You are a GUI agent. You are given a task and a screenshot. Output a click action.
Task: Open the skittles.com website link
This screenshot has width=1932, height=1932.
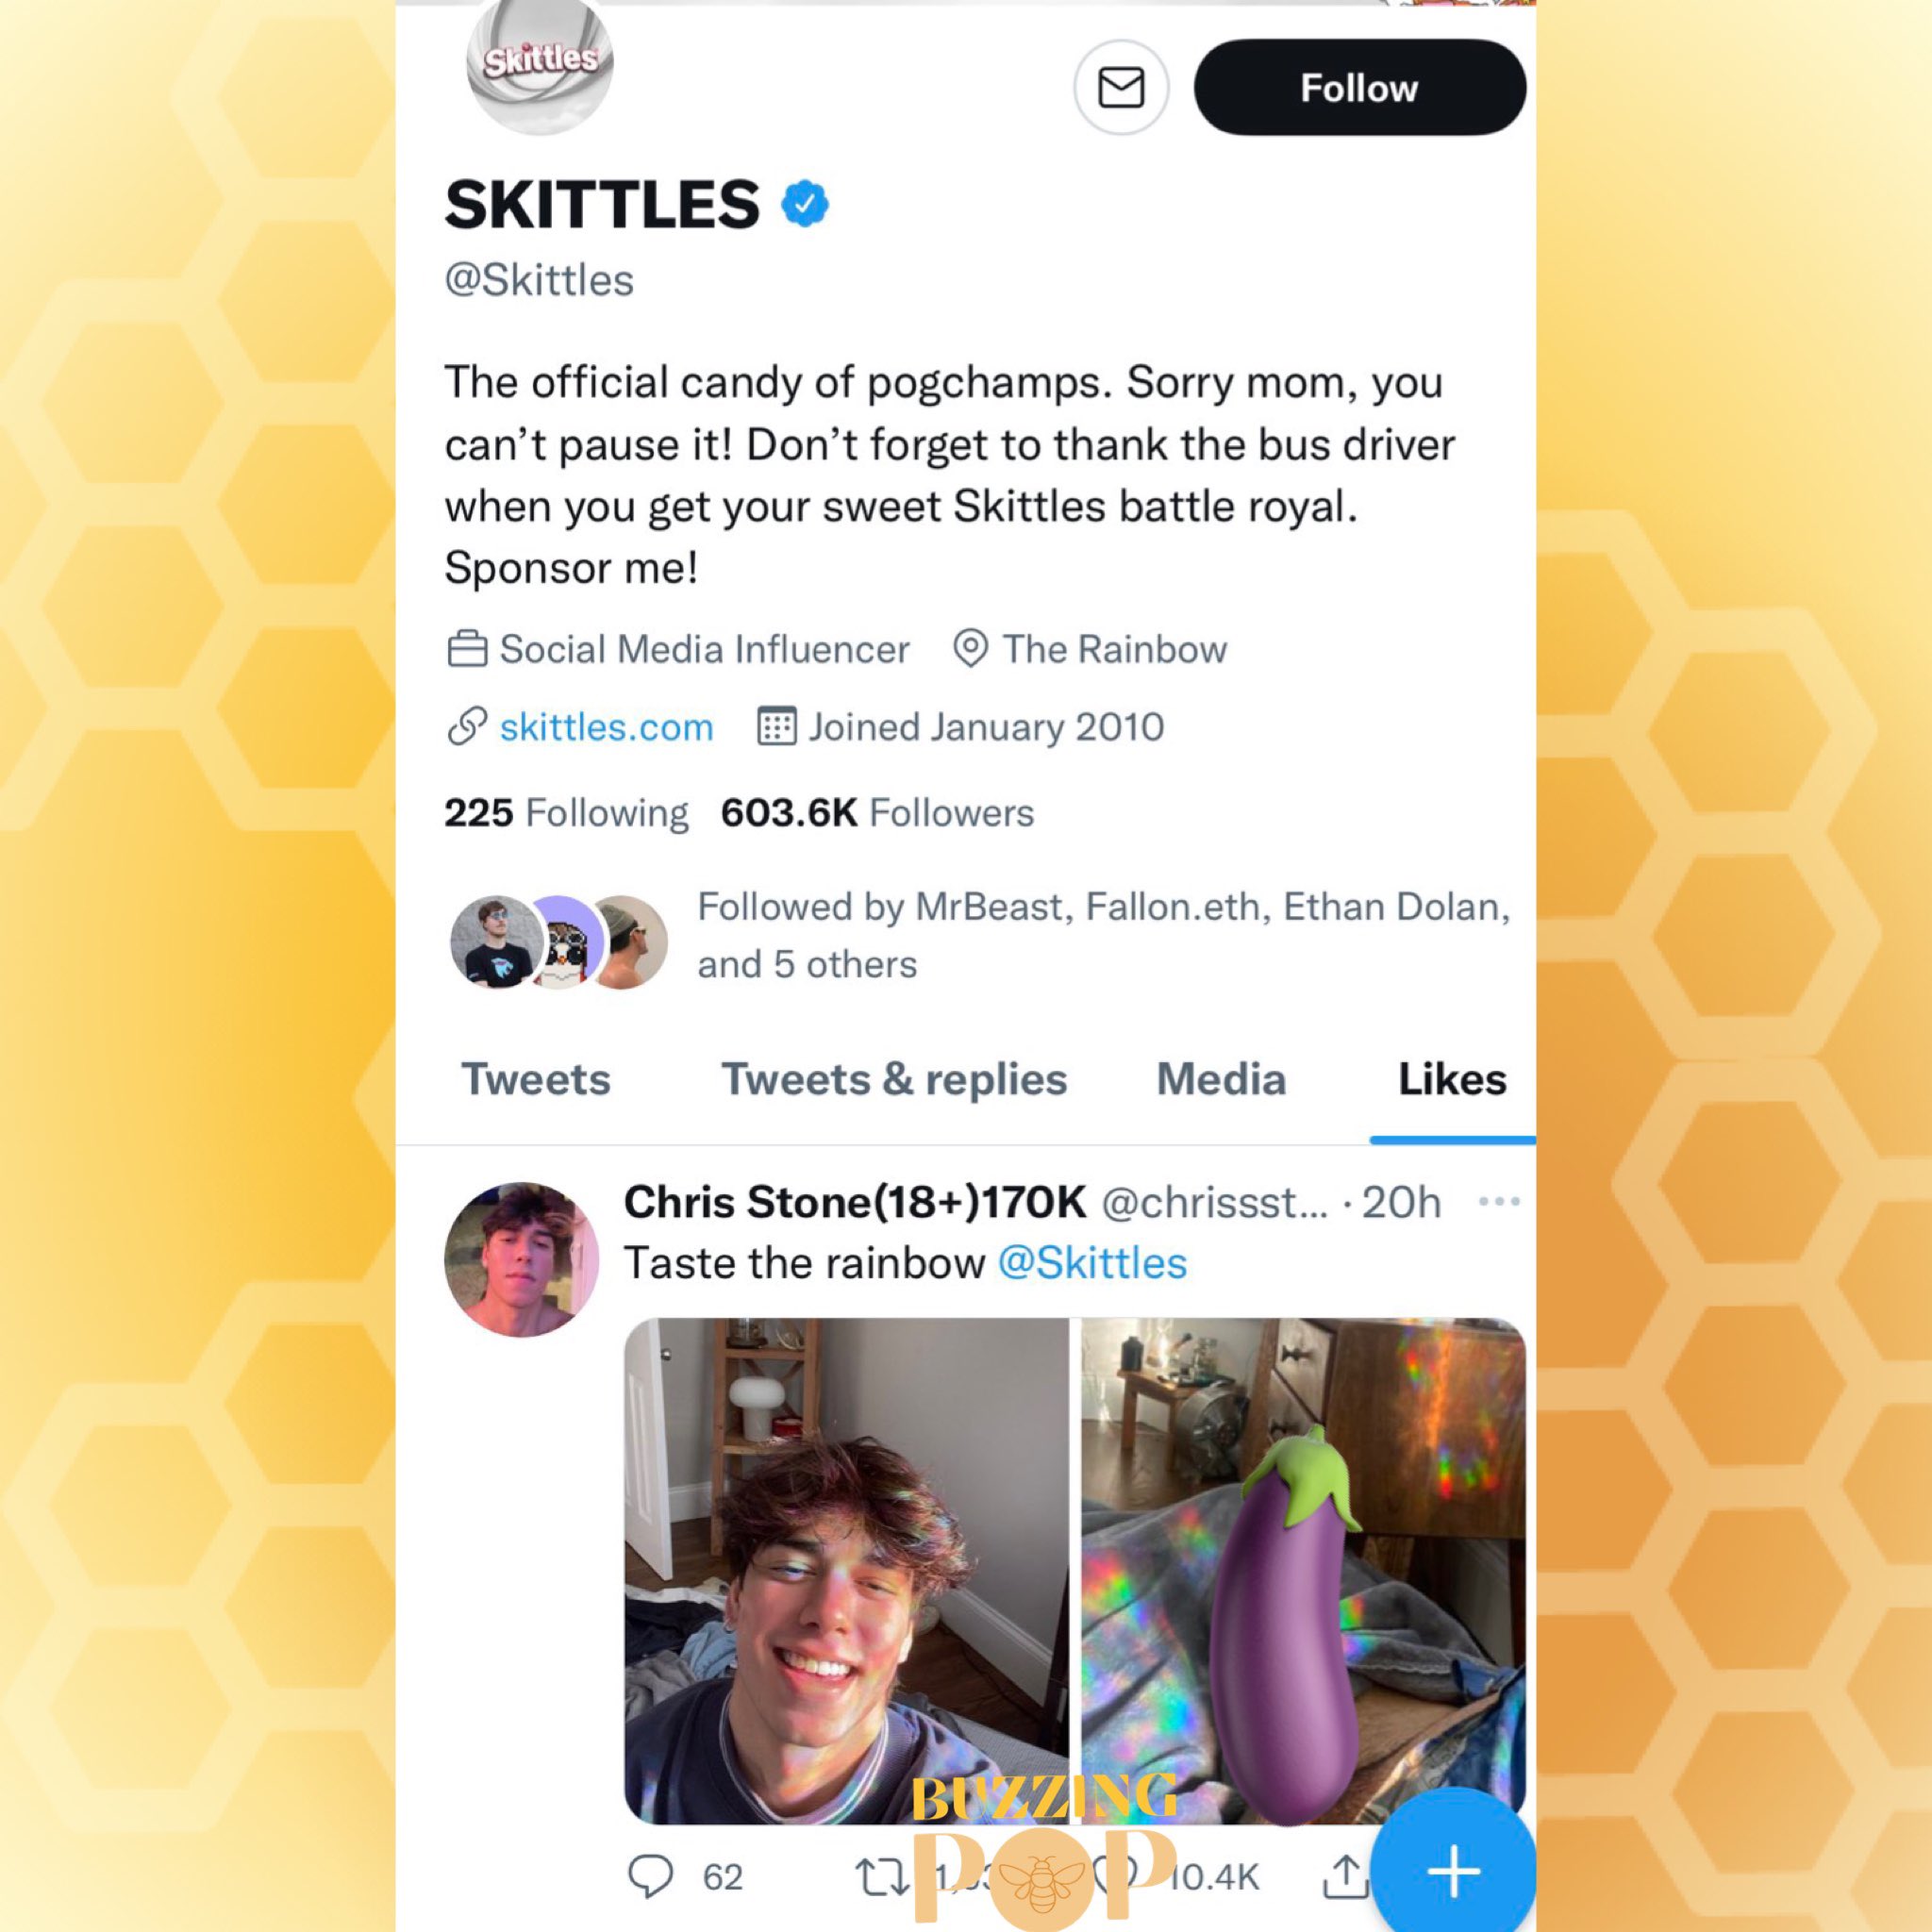(606, 727)
